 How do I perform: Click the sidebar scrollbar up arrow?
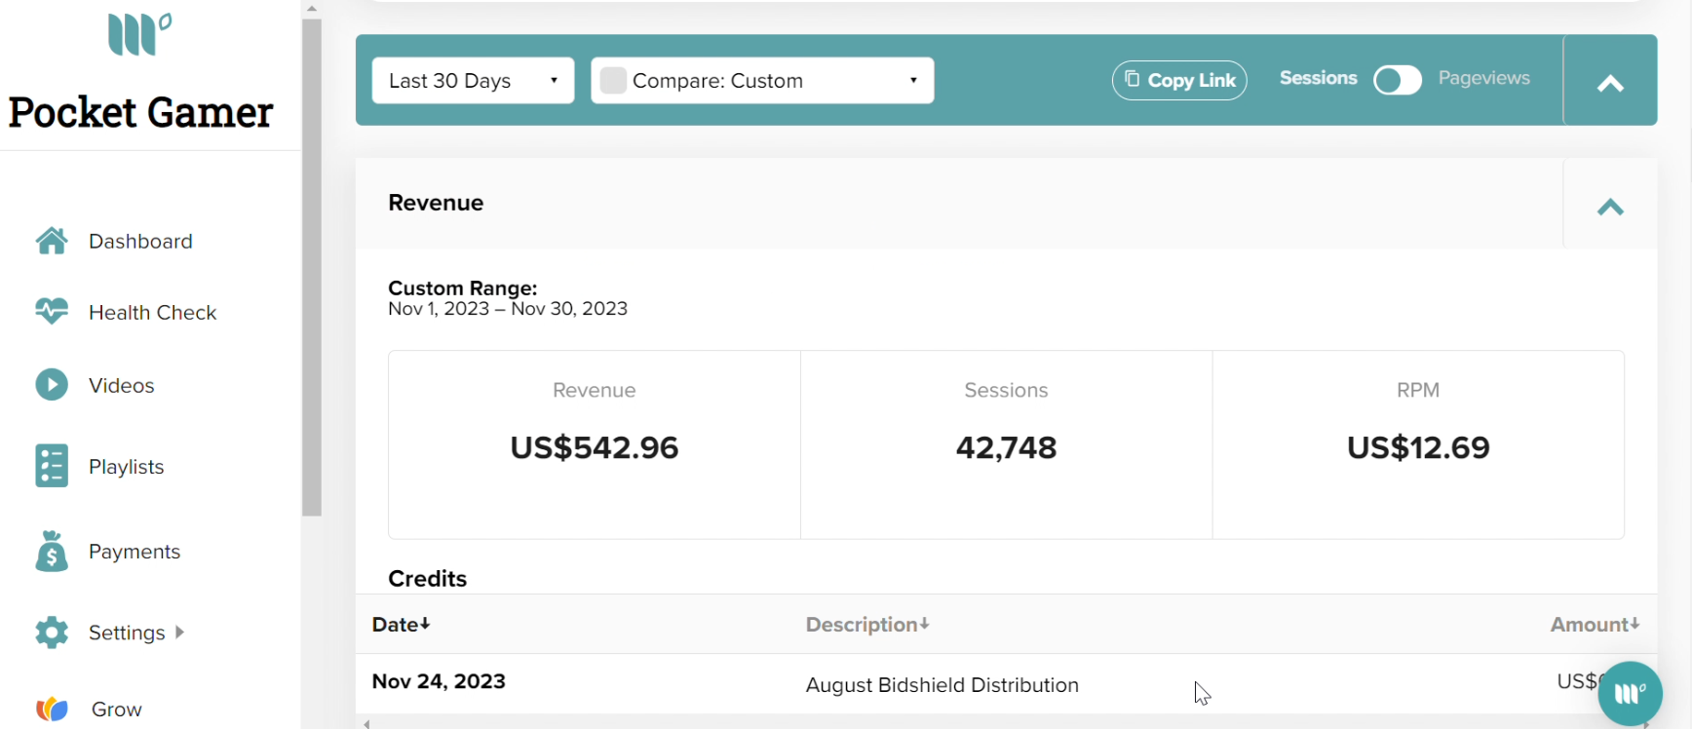(x=312, y=8)
